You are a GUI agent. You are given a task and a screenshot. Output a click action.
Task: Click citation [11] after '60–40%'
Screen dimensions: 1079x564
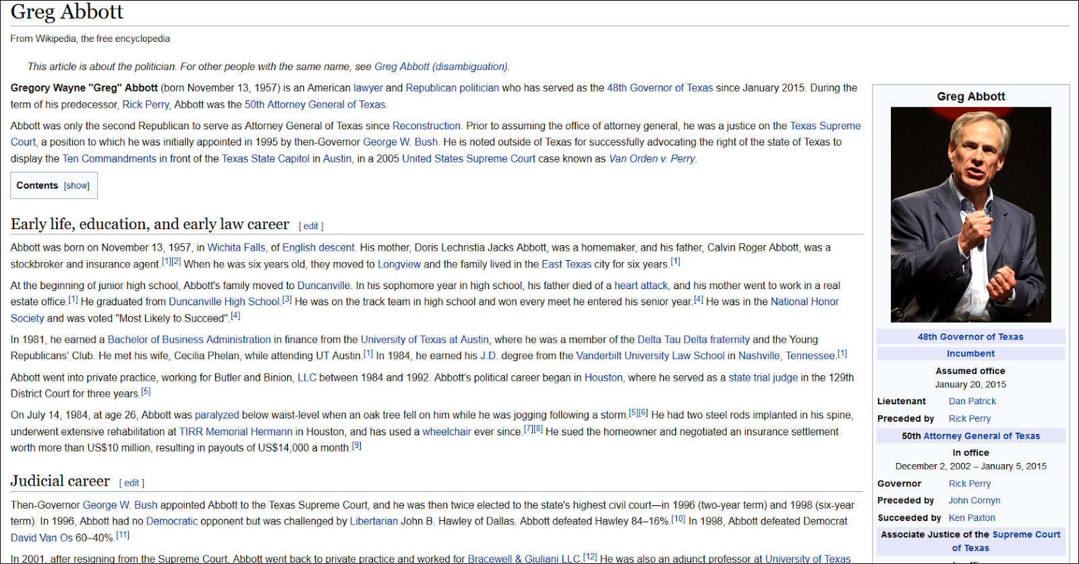point(123,535)
